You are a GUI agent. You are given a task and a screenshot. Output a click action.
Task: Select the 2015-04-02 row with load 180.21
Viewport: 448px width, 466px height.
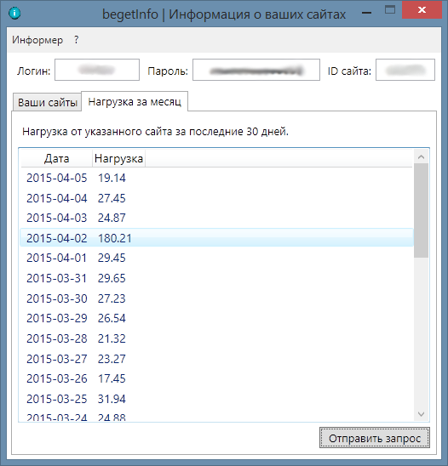(x=216, y=238)
